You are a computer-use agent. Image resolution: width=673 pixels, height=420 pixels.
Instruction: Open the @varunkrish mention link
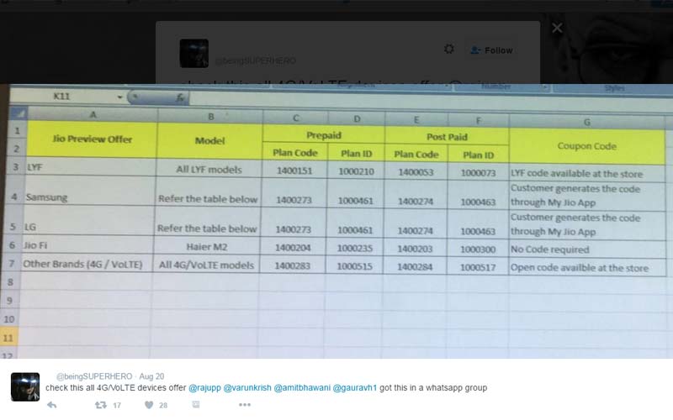tap(247, 388)
